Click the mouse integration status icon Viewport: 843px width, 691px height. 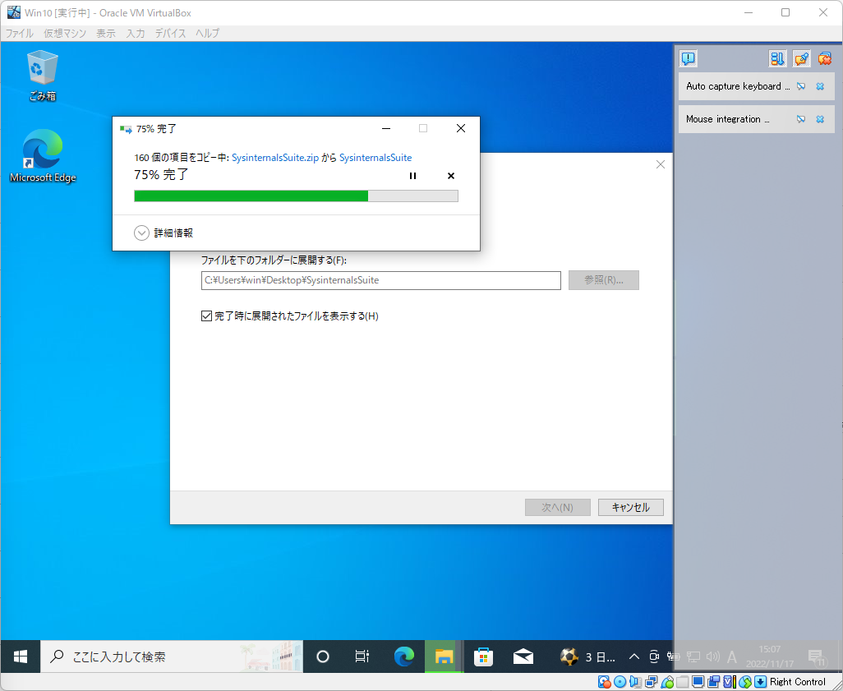[744, 682]
